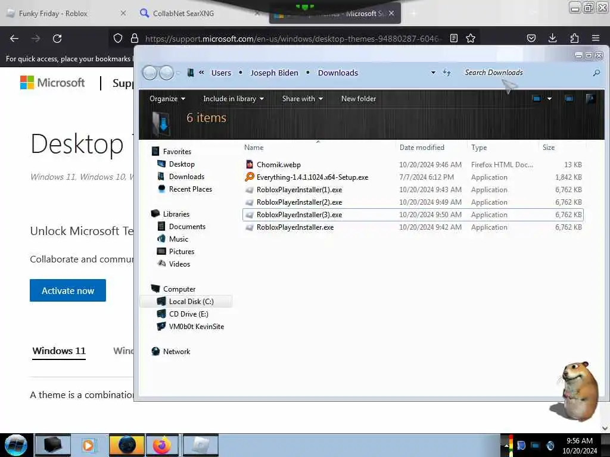Open the Pictures library
Viewport: 610px width, 457px height.
pos(181,251)
